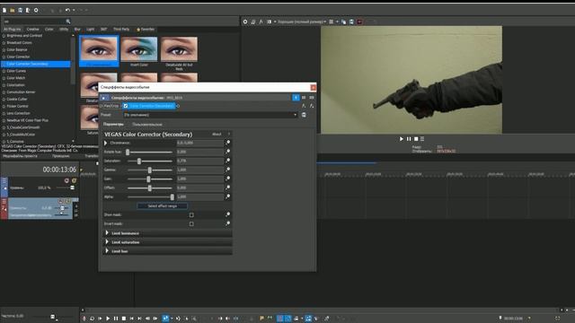Screen dimensions: 575x323
Task: Expand the Limit saturation section
Action: tap(107, 242)
